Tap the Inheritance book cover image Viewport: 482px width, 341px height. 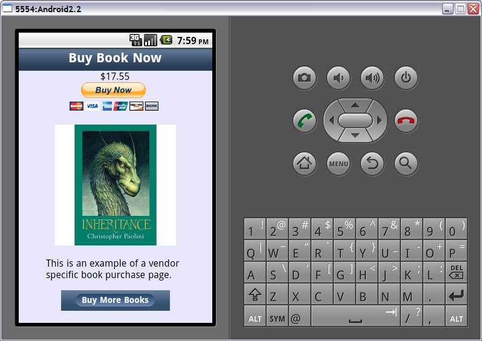click(116, 185)
